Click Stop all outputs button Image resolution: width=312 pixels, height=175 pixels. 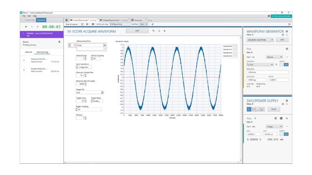point(72,24)
